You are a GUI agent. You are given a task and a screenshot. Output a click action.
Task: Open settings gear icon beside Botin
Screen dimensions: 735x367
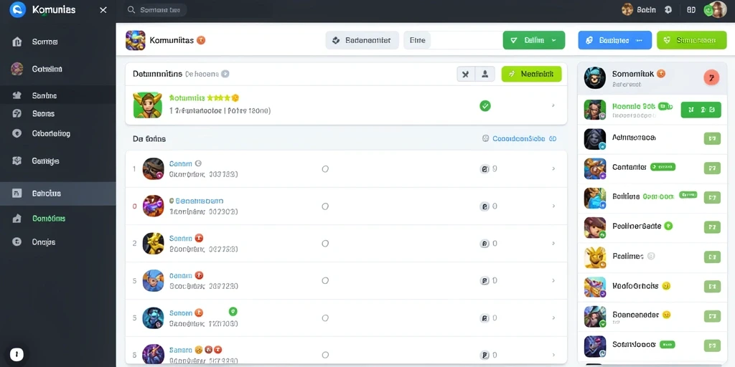[668, 9]
